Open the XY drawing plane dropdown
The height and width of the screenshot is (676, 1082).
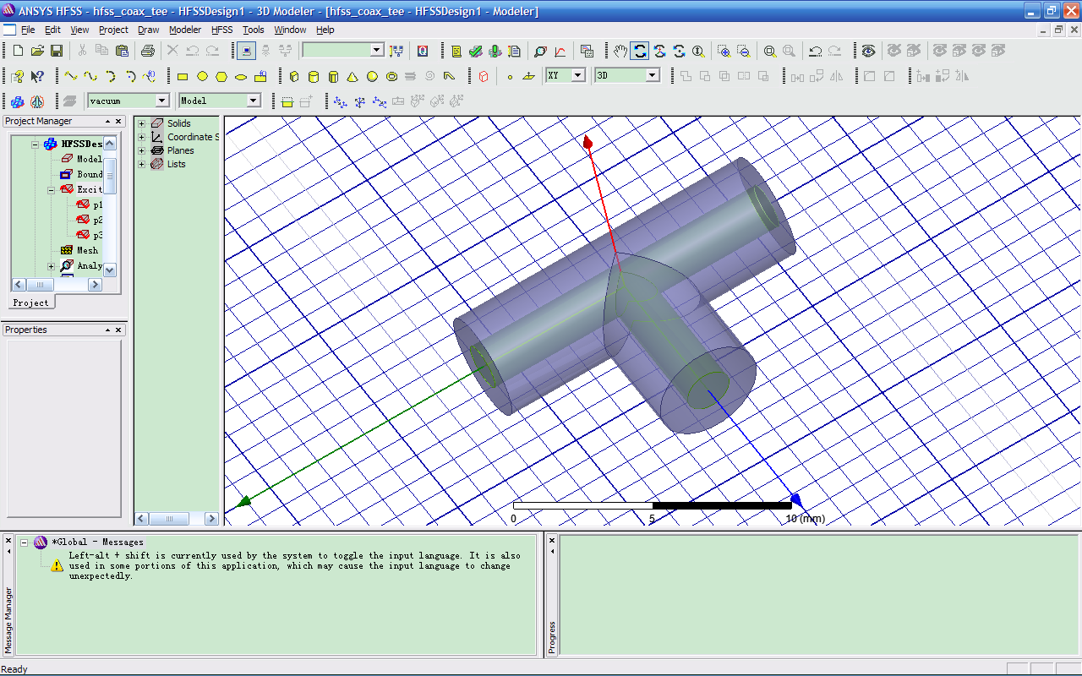click(578, 76)
